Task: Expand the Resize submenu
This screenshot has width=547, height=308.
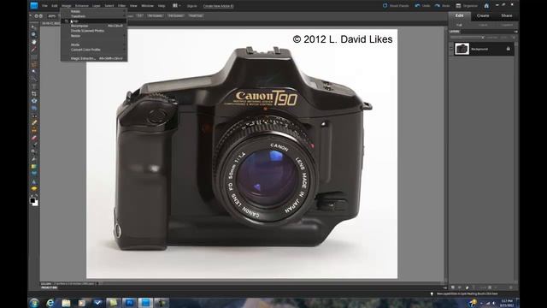Action: pos(94,36)
